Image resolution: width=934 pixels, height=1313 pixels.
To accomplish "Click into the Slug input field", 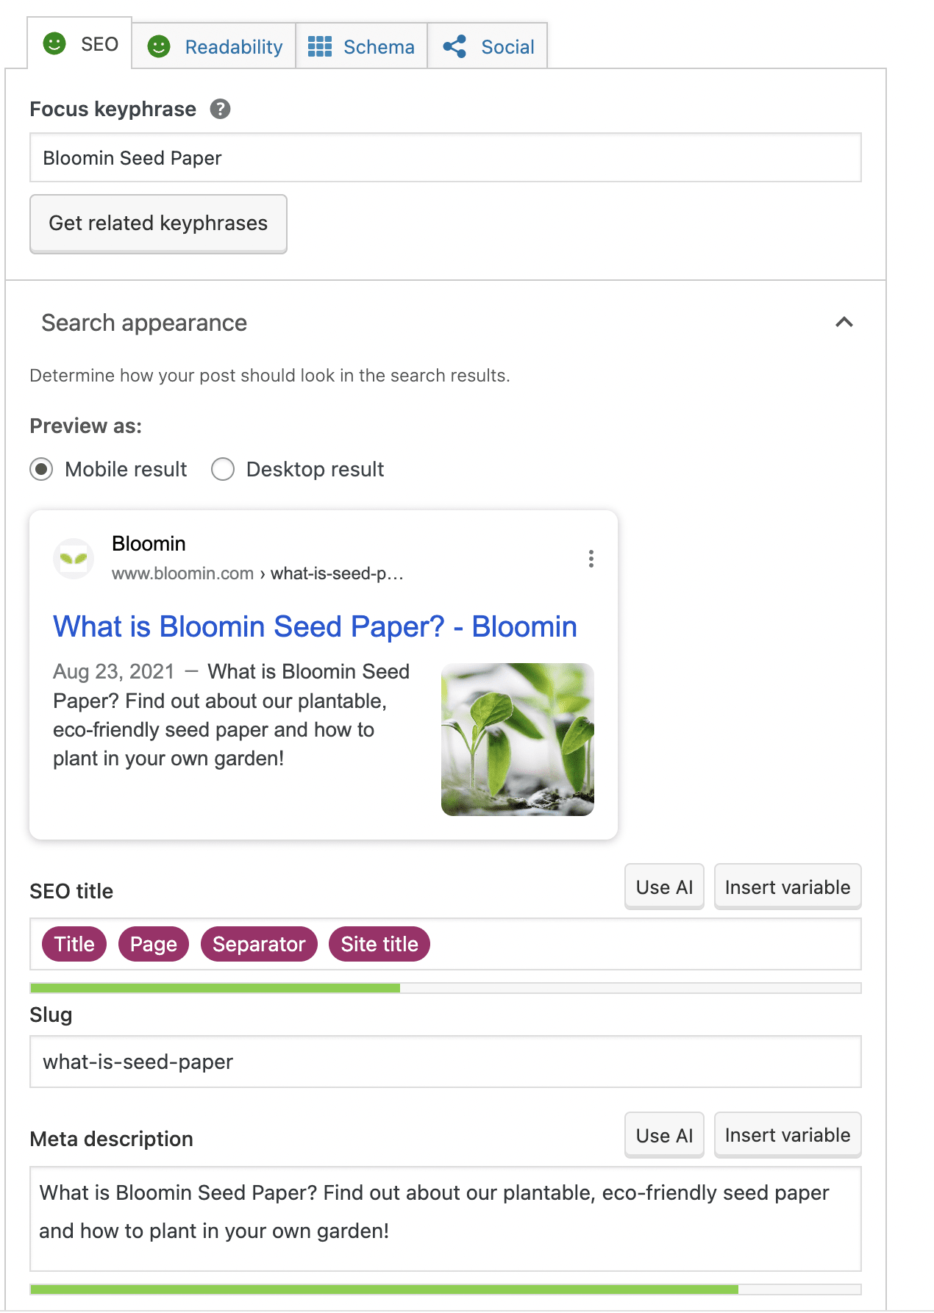I will click(x=445, y=1062).
